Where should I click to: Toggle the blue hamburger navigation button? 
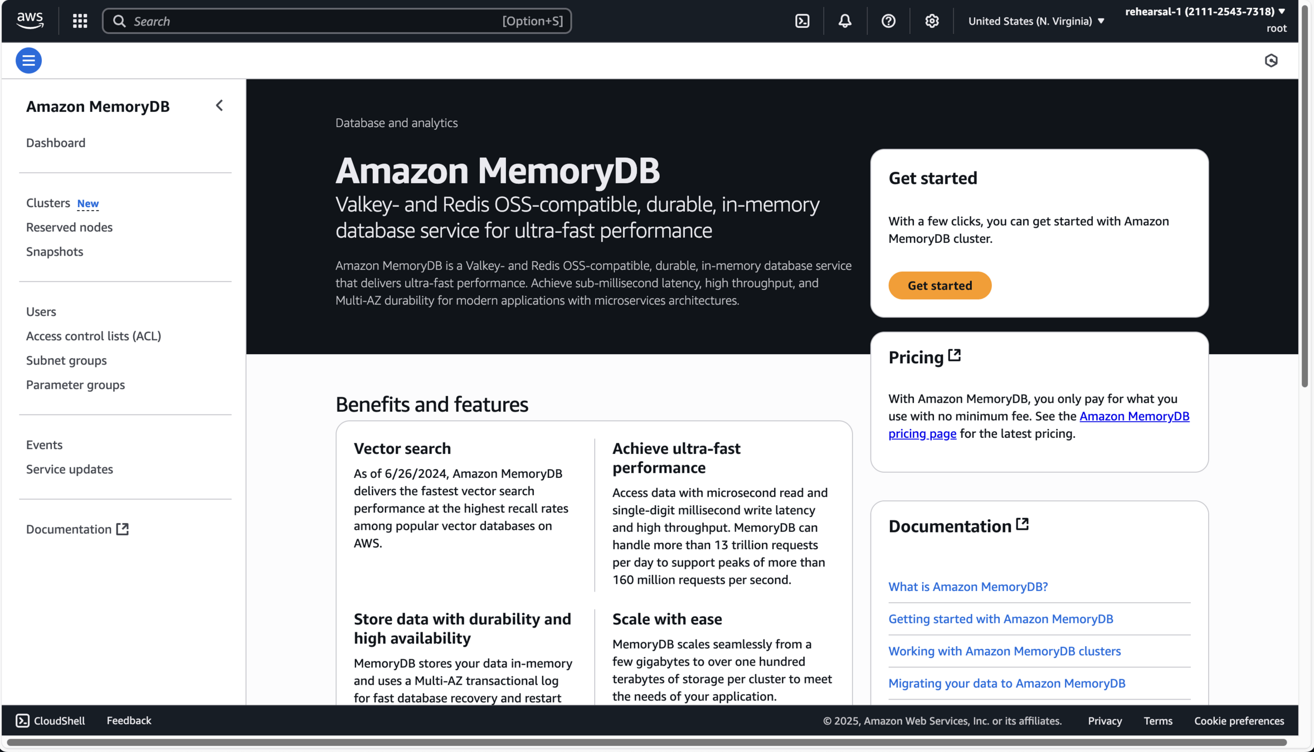pyautogui.click(x=28, y=60)
